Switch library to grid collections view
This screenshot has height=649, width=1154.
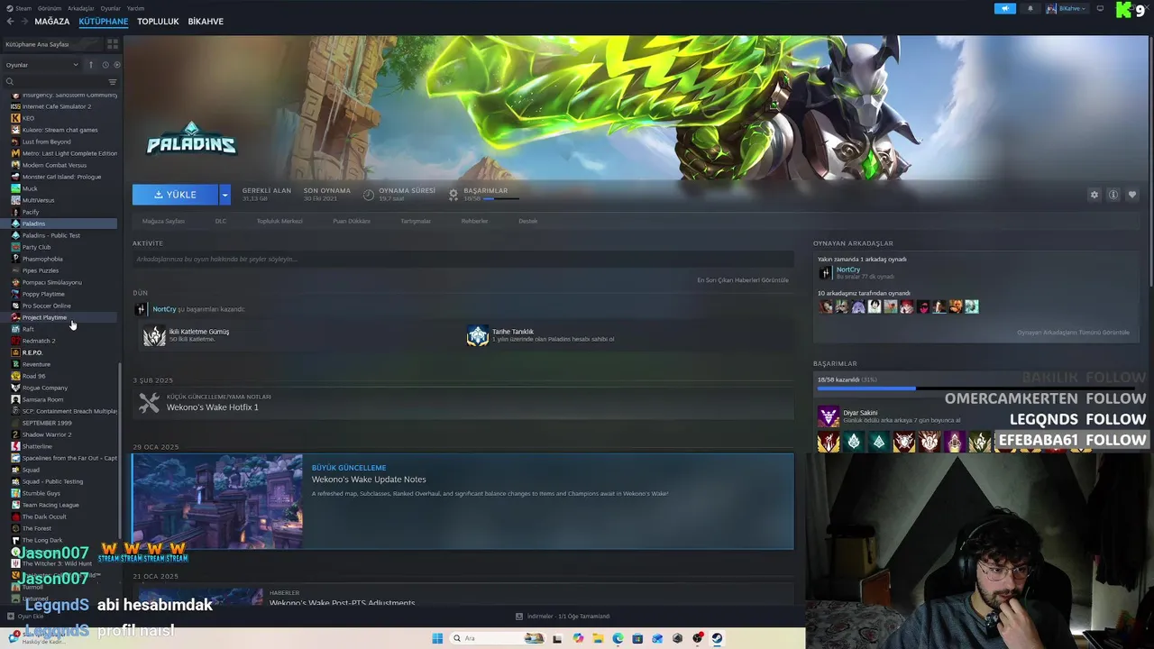click(113, 43)
